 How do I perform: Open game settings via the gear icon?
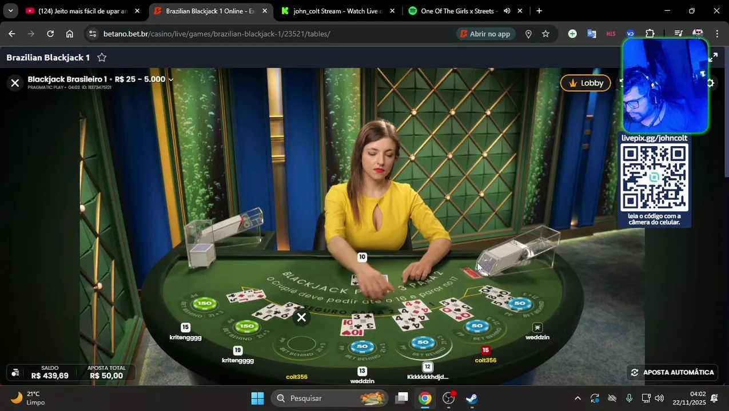click(711, 83)
